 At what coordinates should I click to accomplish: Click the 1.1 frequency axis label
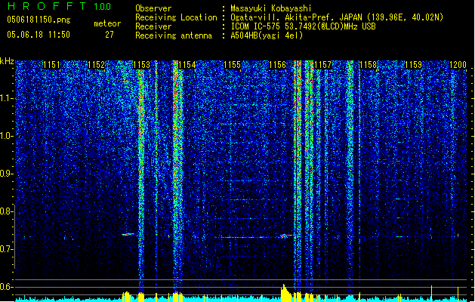click(7, 98)
